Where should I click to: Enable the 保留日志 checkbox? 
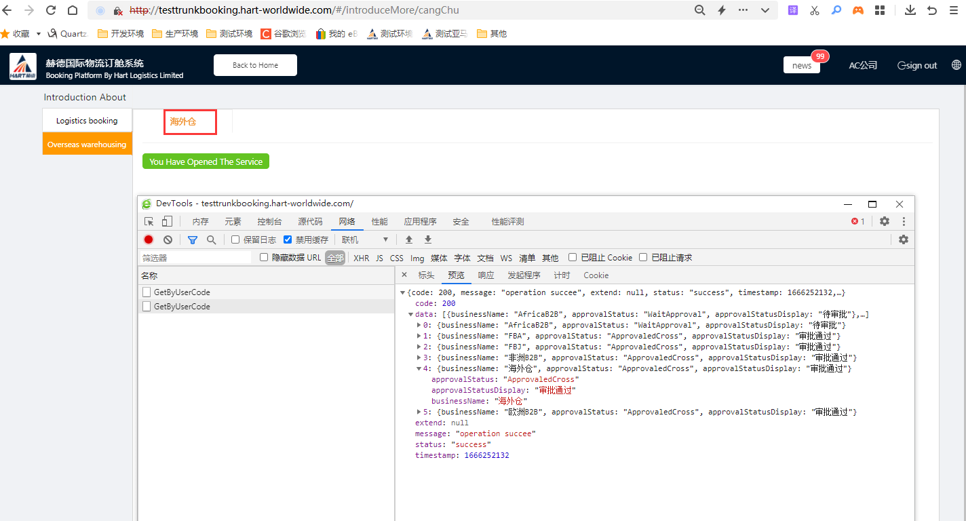[x=235, y=239]
